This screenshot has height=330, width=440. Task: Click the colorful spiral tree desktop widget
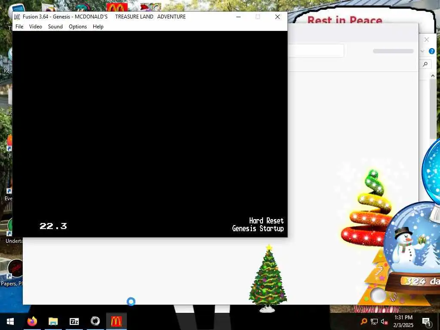pos(368,208)
